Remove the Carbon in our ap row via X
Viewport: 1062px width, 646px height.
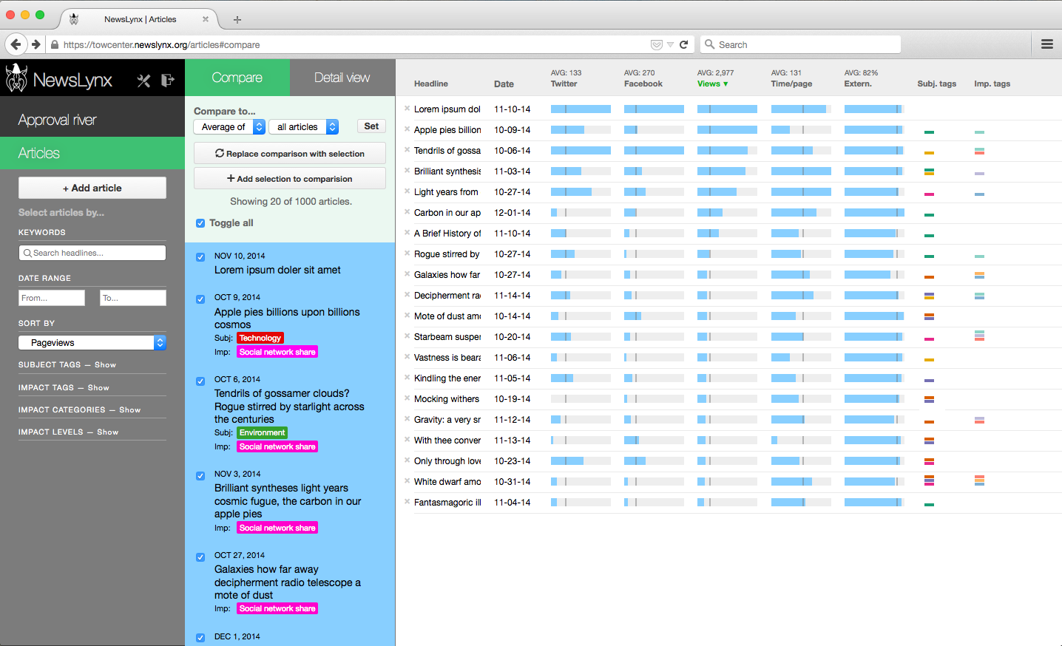407,212
